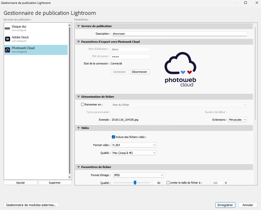261x210 pixels.
Task: Collapse the Service de publication section
Action: 78,26
